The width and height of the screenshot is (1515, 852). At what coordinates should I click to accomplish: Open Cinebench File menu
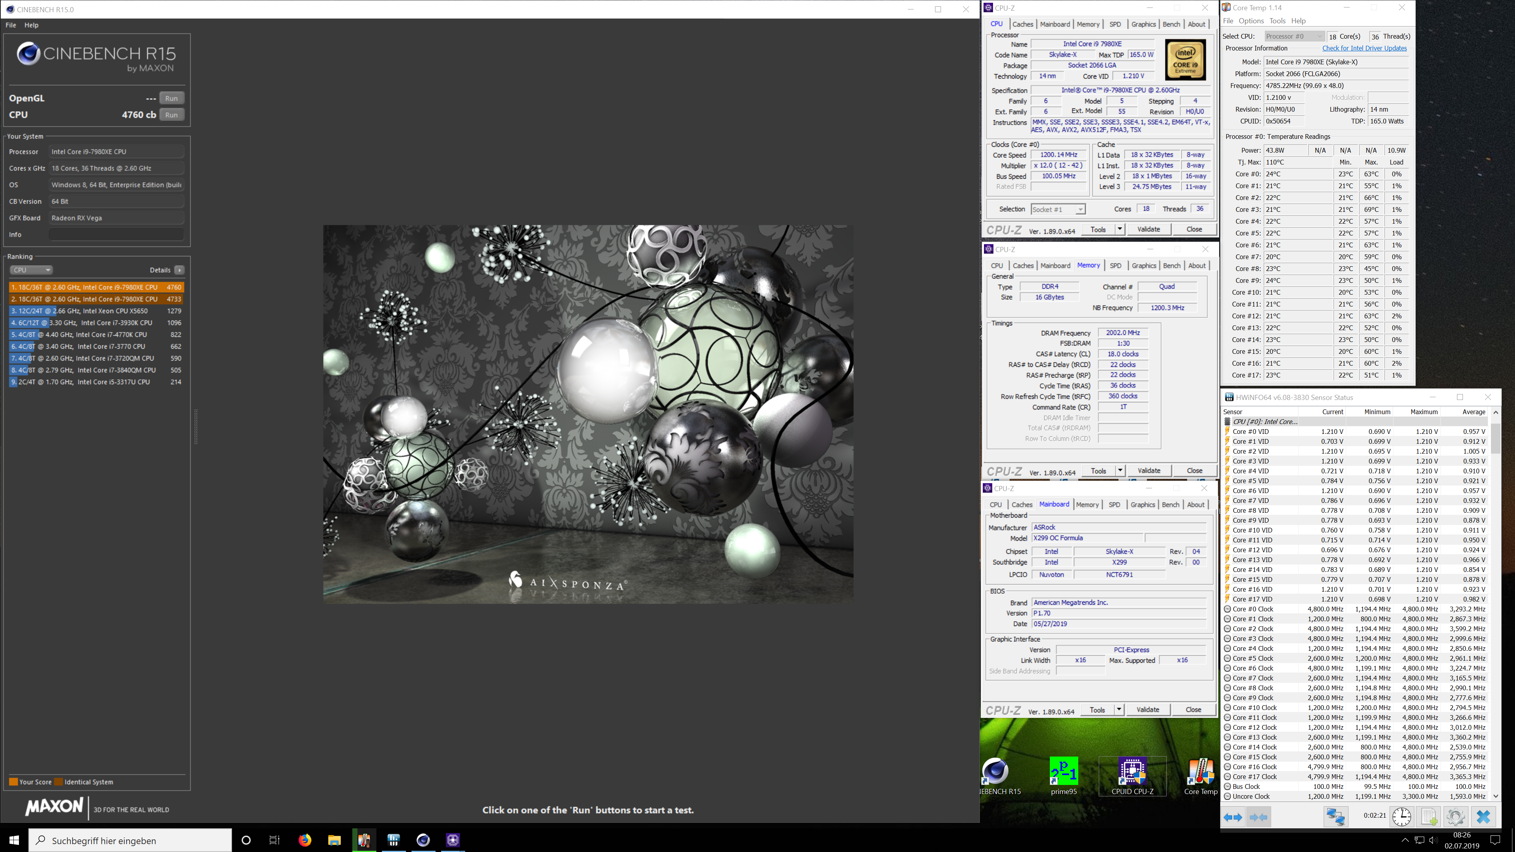point(11,25)
